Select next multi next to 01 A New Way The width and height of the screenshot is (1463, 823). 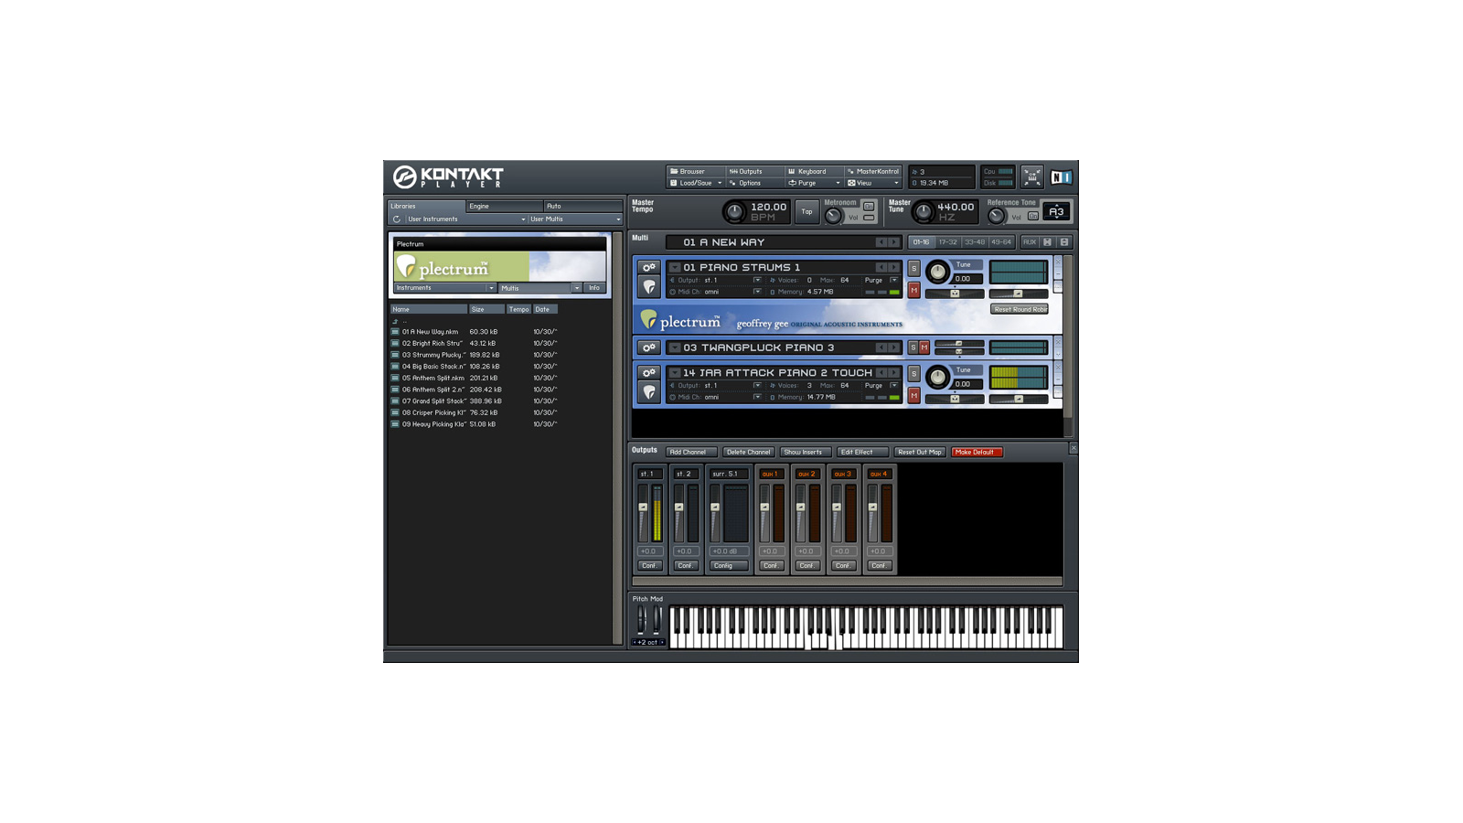click(894, 242)
